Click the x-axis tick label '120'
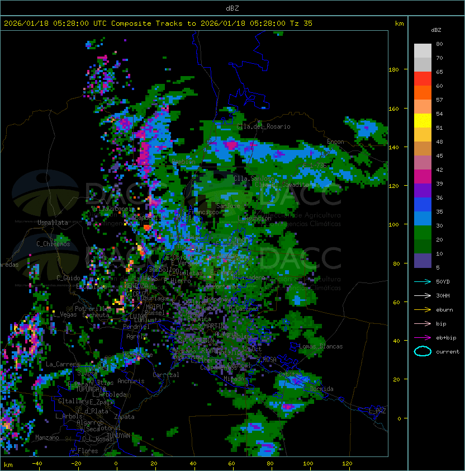Screen dimensions: 465x471 (x=347, y=464)
